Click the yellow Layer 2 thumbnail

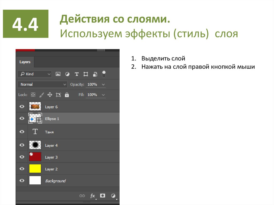pos(35,169)
